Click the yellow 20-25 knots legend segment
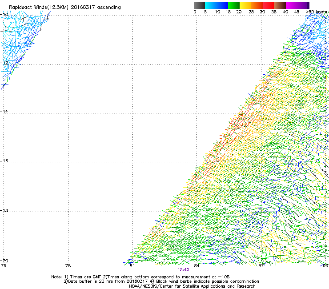The width and height of the screenshot is (329, 289). (x=245, y=5)
